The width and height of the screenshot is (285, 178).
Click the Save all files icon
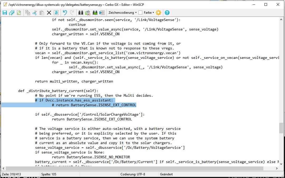point(12,13)
